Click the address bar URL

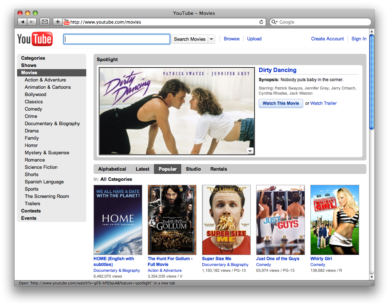pos(106,22)
